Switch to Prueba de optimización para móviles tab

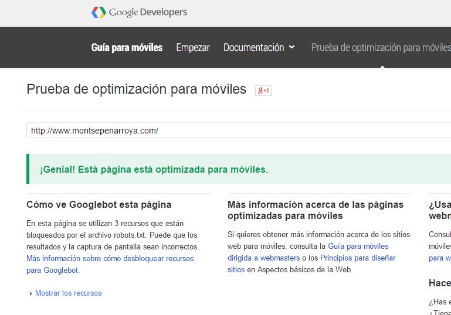pos(381,47)
